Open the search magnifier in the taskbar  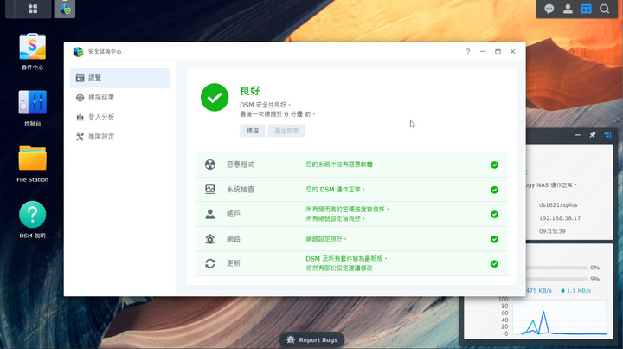coord(604,9)
